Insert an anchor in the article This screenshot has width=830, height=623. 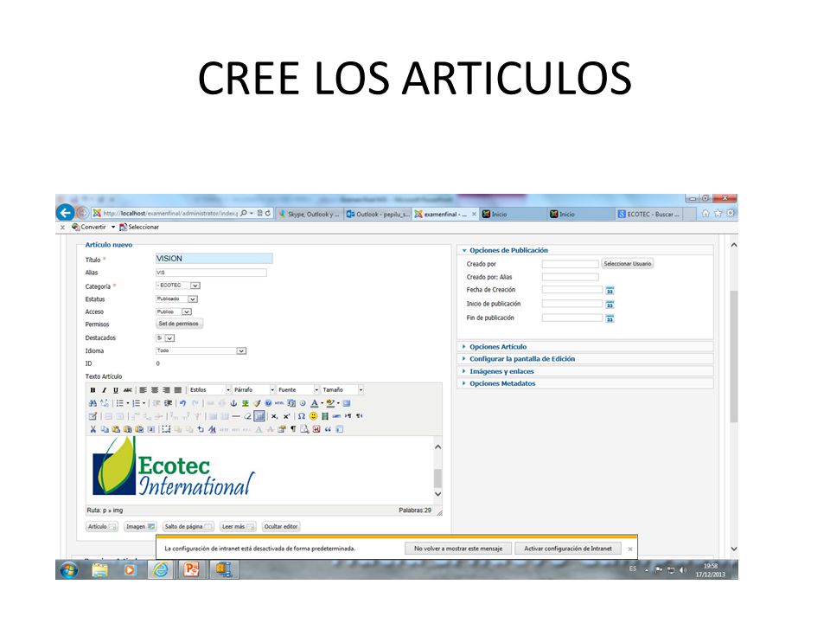[x=233, y=403]
